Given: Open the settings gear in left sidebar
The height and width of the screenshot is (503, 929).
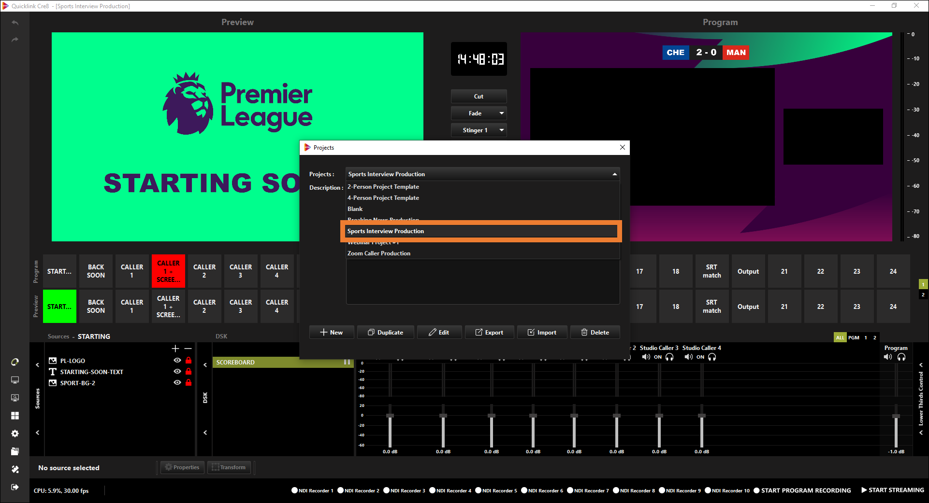Looking at the screenshot, I should (x=15, y=433).
